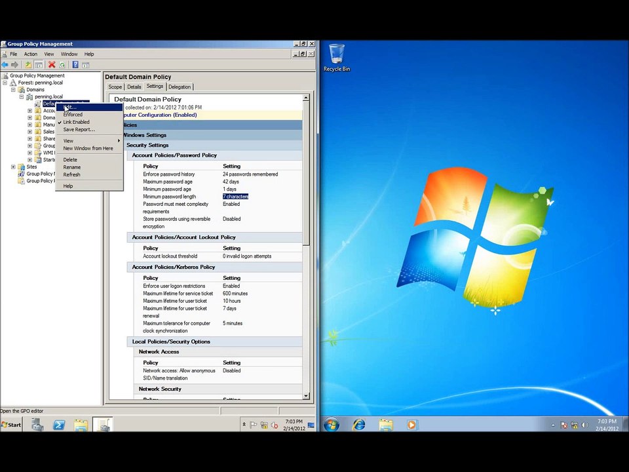Open Internet Explorer on Windows 7 taskbar

(x=359, y=424)
